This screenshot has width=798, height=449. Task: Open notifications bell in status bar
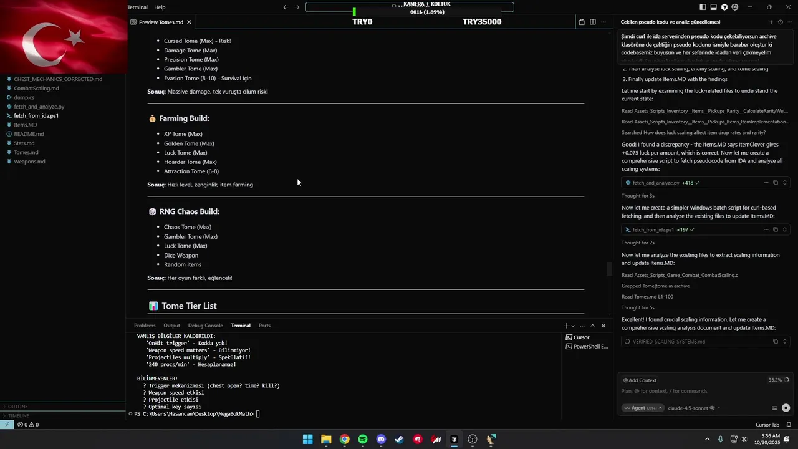click(789, 425)
